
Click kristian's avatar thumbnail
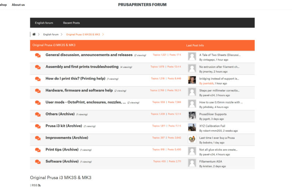192,163
